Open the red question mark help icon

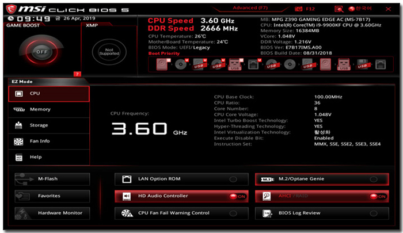pyautogui.click(x=77, y=74)
